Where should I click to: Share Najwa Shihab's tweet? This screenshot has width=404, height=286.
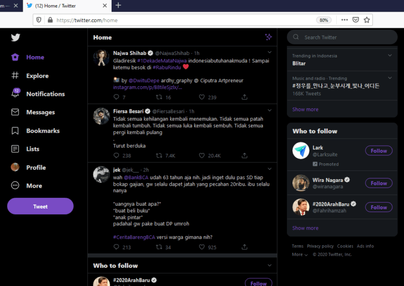pyautogui.click(x=244, y=97)
